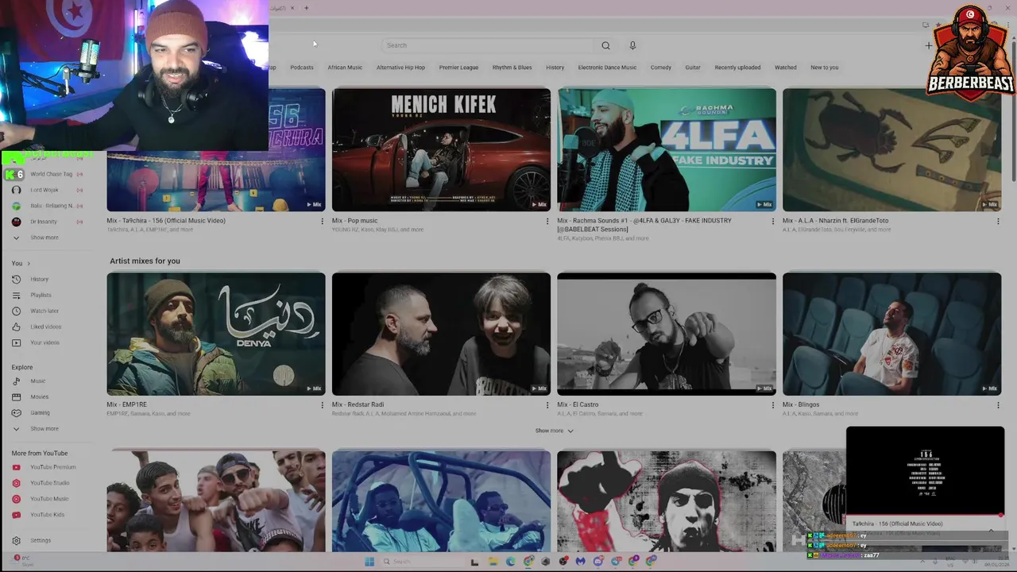Click the Create plus icon
The width and height of the screenshot is (1017, 572).
pyautogui.click(x=929, y=45)
